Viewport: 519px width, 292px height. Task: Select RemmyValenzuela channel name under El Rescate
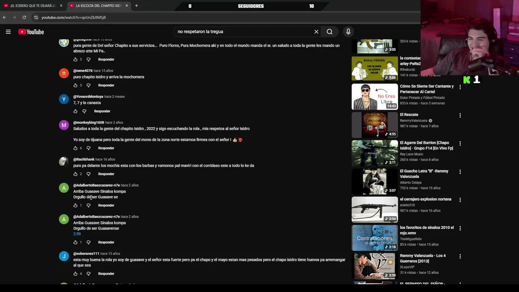(x=414, y=120)
